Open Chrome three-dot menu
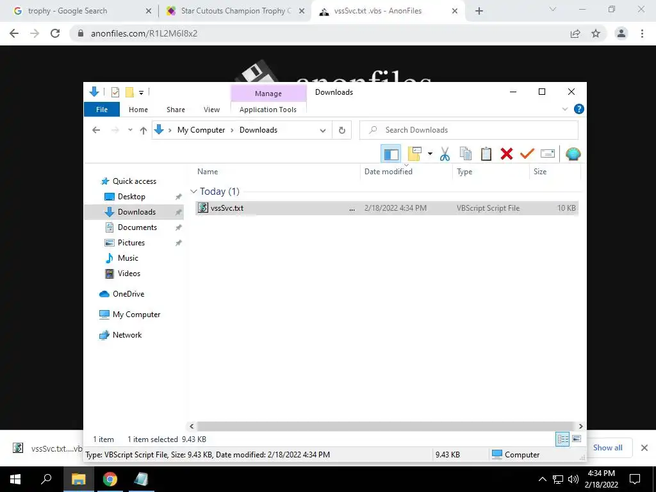 click(x=642, y=33)
